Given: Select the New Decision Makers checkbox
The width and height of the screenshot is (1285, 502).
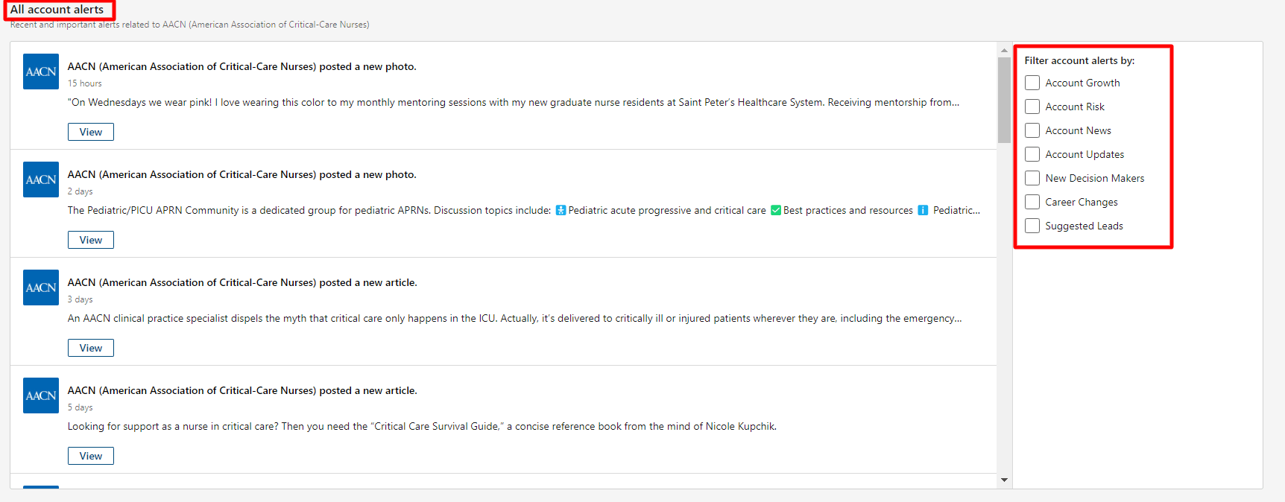Looking at the screenshot, I should tap(1032, 178).
